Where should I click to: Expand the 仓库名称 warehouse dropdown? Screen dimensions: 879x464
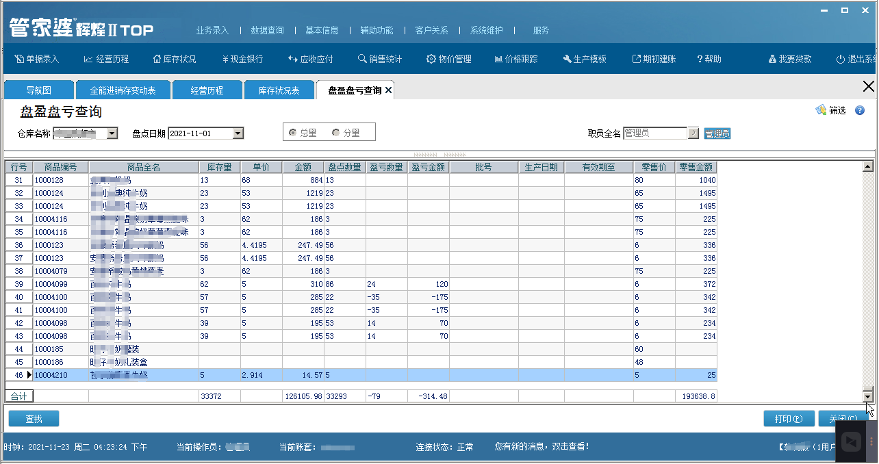[112, 133]
